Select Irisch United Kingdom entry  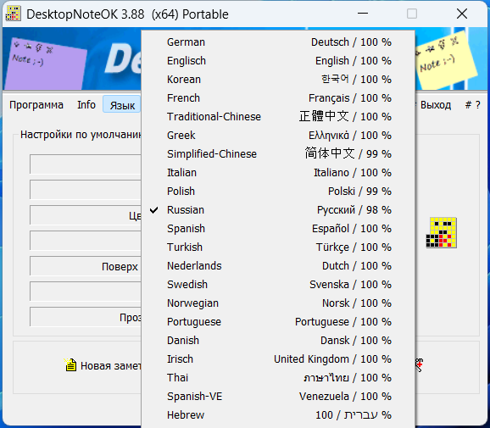(278, 359)
